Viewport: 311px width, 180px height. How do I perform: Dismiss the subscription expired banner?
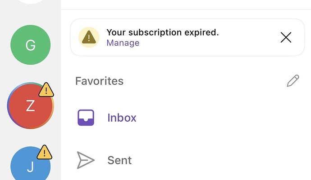286,38
